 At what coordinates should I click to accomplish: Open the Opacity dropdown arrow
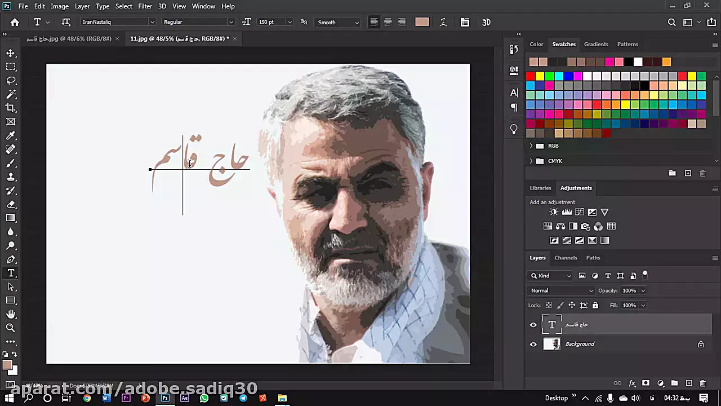click(643, 290)
